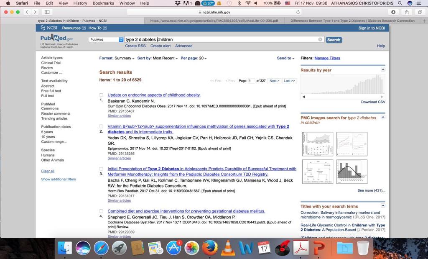
Task: Click the Wi-Fi status icon
Action: coord(248,3)
